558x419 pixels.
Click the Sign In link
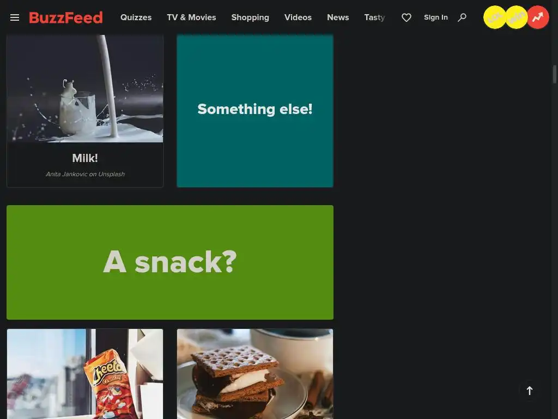tap(436, 17)
